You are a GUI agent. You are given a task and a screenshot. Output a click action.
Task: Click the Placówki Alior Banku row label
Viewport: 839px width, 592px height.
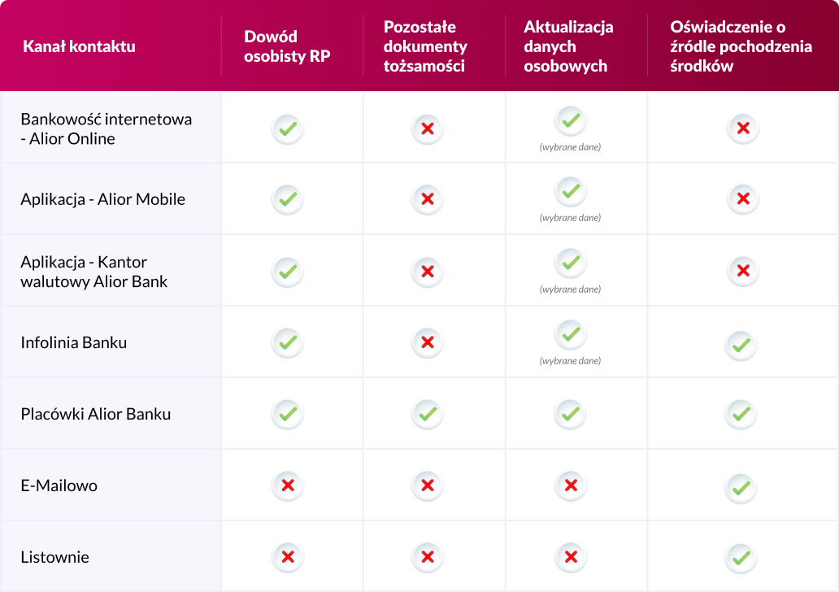pyautogui.click(x=96, y=414)
